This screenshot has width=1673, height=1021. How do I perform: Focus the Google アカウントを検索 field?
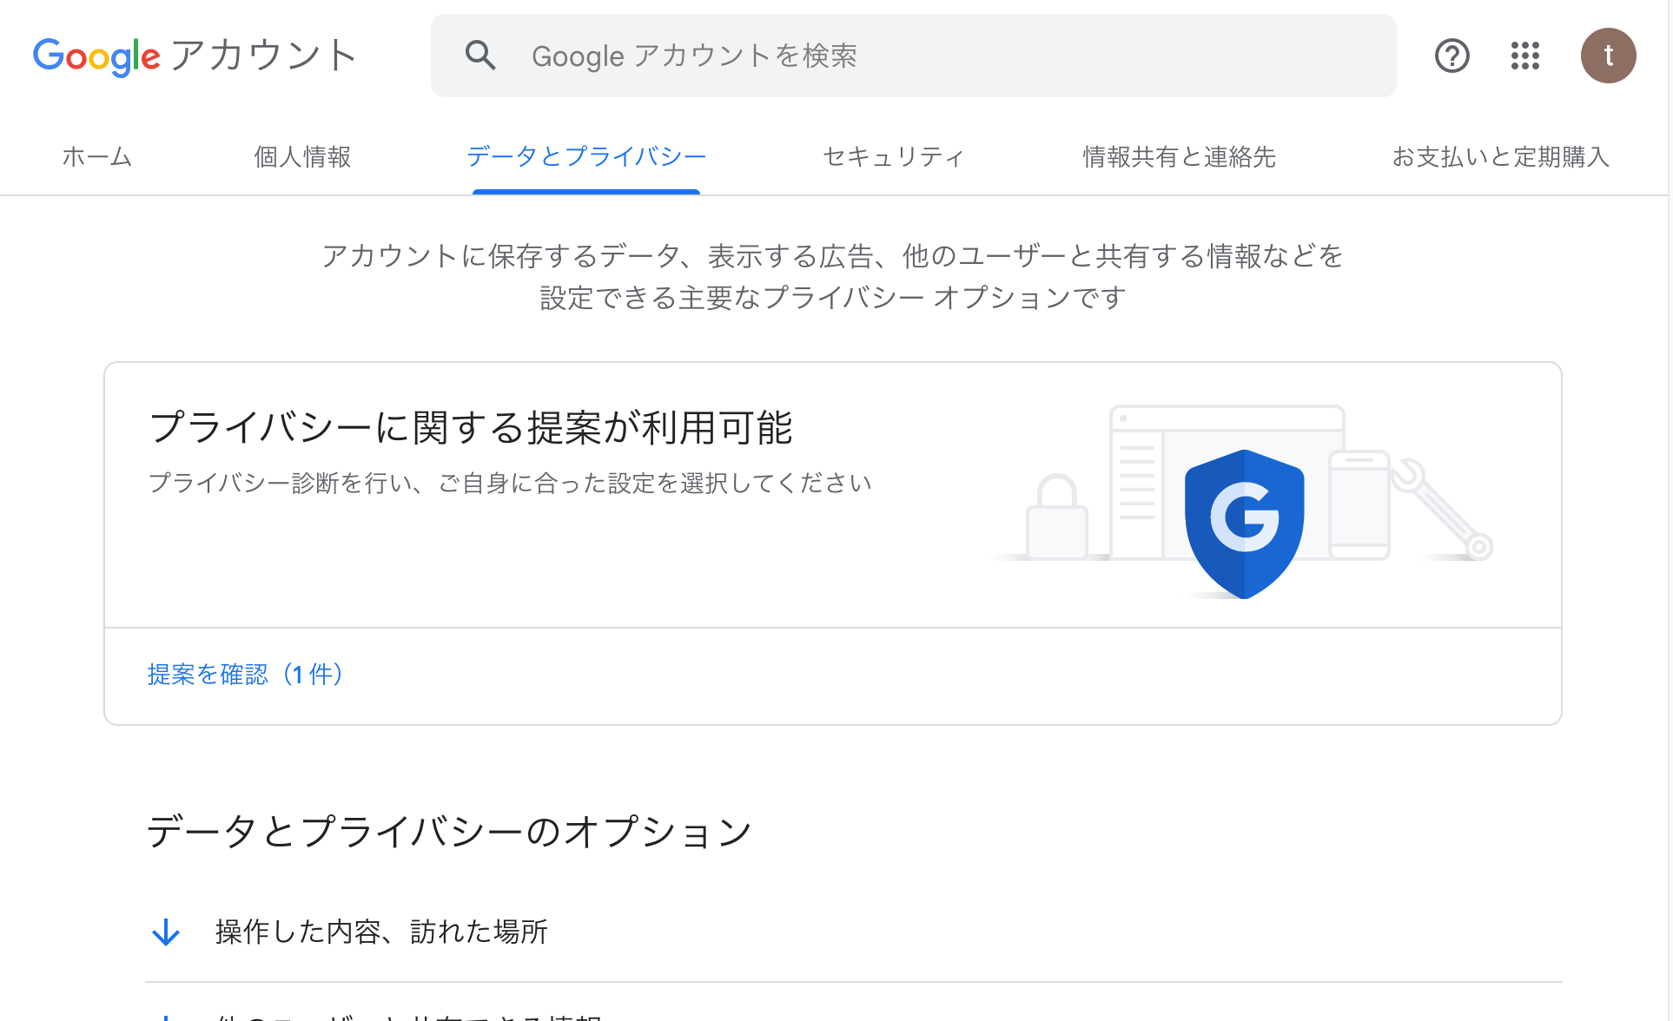913,56
